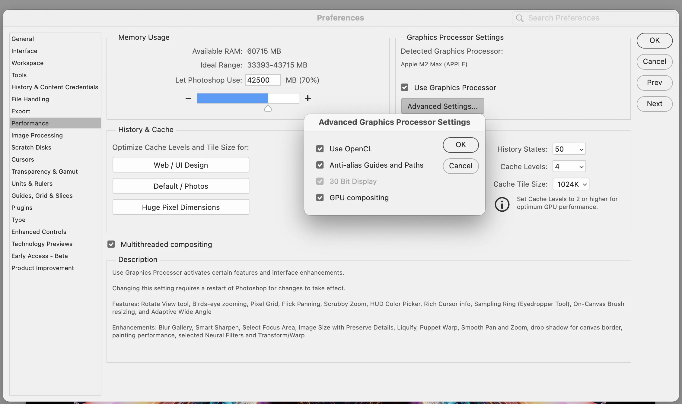Choose Huge Pixel Dimensions preset
The width and height of the screenshot is (682, 404).
pos(181,207)
